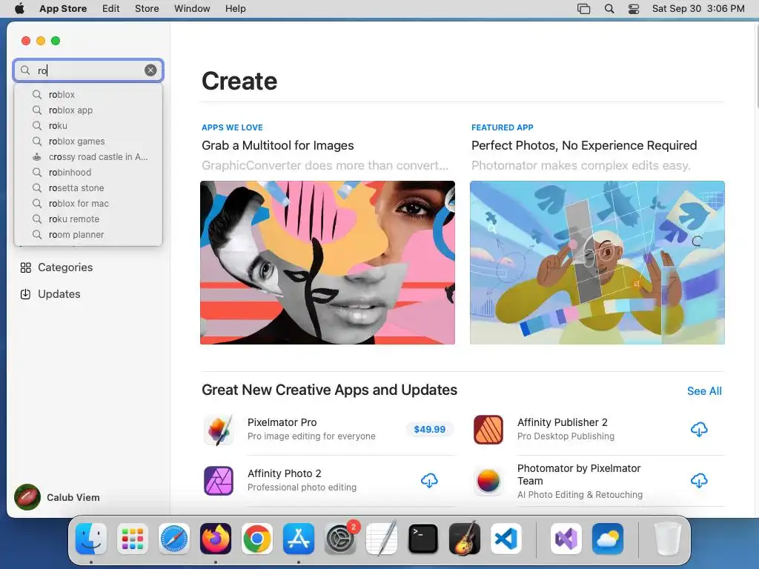Open the Apple menu
The height and width of the screenshot is (569, 759).
(19, 8)
